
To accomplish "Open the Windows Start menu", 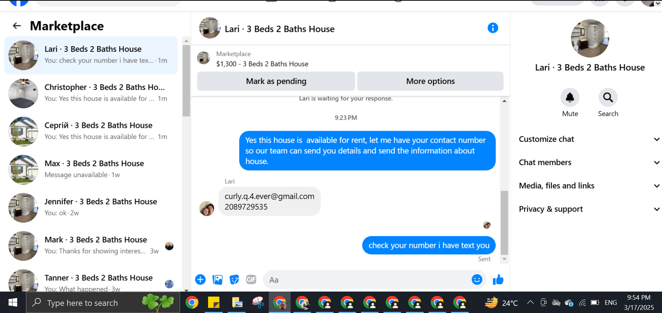I will pyautogui.click(x=13, y=303).
